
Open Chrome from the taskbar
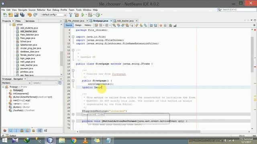[73, 140]
